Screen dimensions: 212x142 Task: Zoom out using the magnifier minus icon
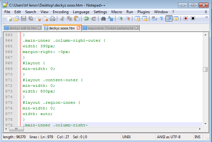pyautogui.click(x=128, y=18)
